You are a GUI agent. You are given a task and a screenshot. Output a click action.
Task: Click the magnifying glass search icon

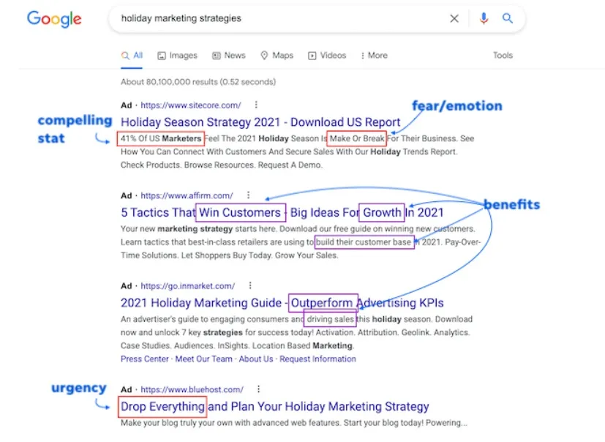coord(508,18)
